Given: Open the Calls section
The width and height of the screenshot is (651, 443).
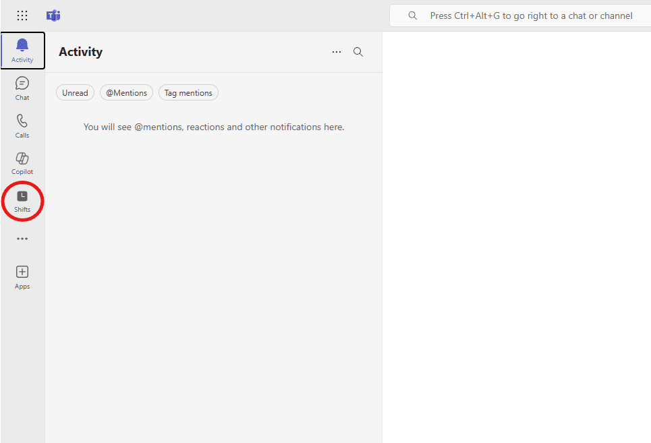Looking at the screenshot, I should [22, 125].
